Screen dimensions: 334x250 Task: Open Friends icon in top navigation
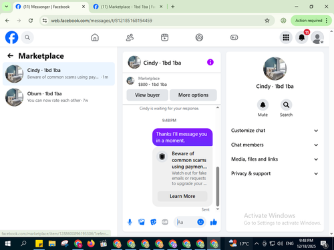pyautogui.click(x=130, y=37)
